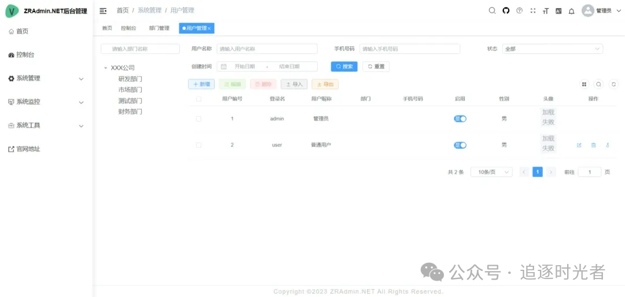Click 首页 in the breadcrumb
Screen dimensions: 625x297
coord(122,11)
